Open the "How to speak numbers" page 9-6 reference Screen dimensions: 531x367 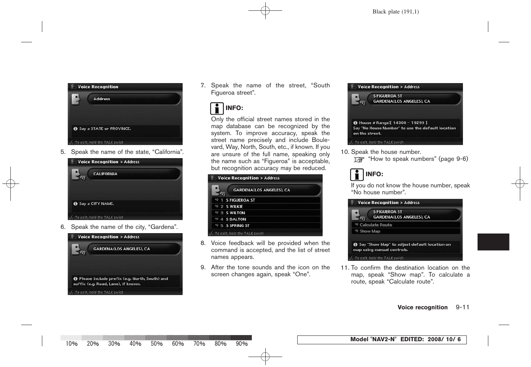pyautogui.click(x=418, y=159)
